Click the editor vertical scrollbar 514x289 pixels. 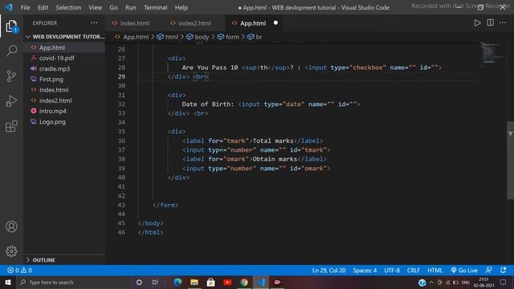pyautogui.click(x=510, y=161)
